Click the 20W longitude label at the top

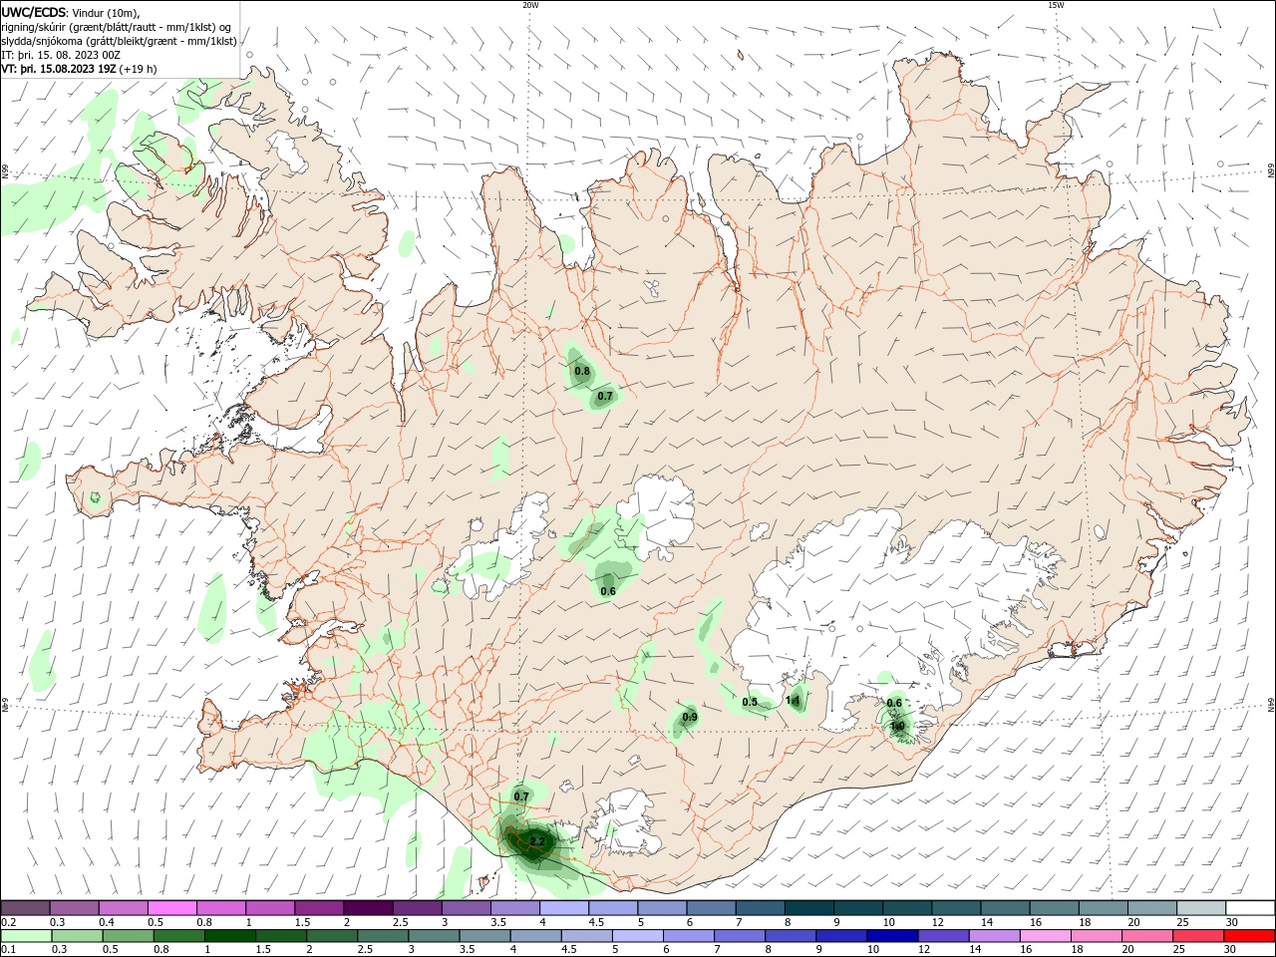click(x=530, y=5)
